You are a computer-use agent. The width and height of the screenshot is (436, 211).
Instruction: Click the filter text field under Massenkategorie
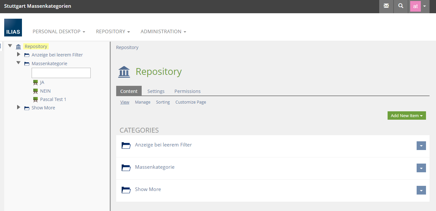61,73
